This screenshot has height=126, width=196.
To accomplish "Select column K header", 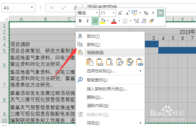I will tap(183, 19).
